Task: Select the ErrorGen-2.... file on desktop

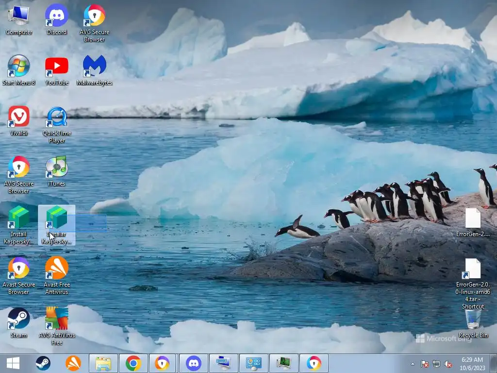Action: coord(473,222)
